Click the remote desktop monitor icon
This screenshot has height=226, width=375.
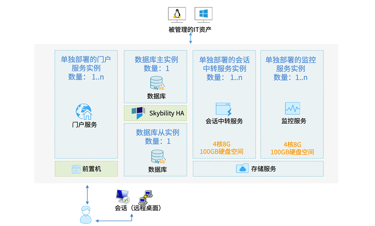point(122,197)
